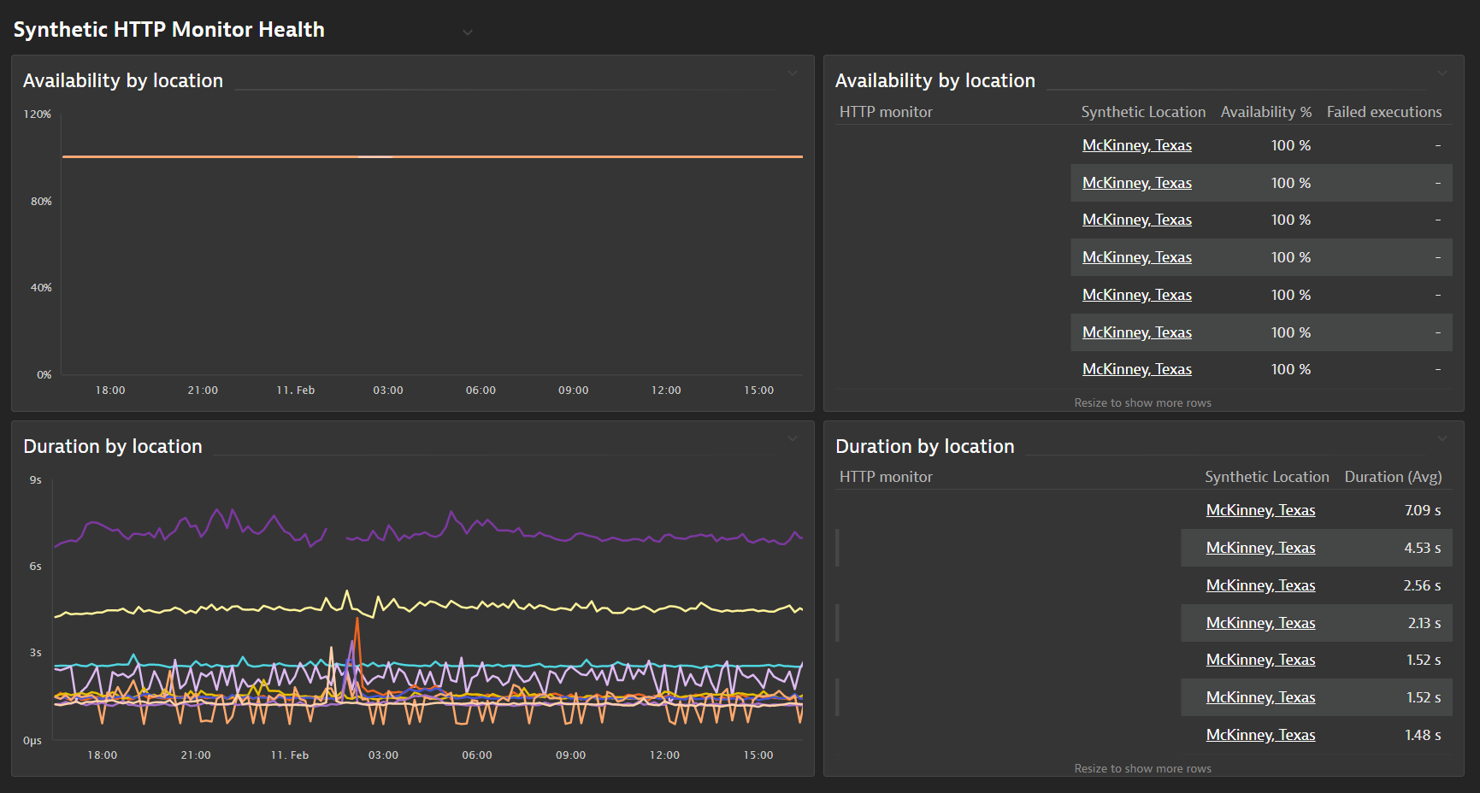
Task: Click Synthetic Location header in the duration table
Action: (1266, 477)
